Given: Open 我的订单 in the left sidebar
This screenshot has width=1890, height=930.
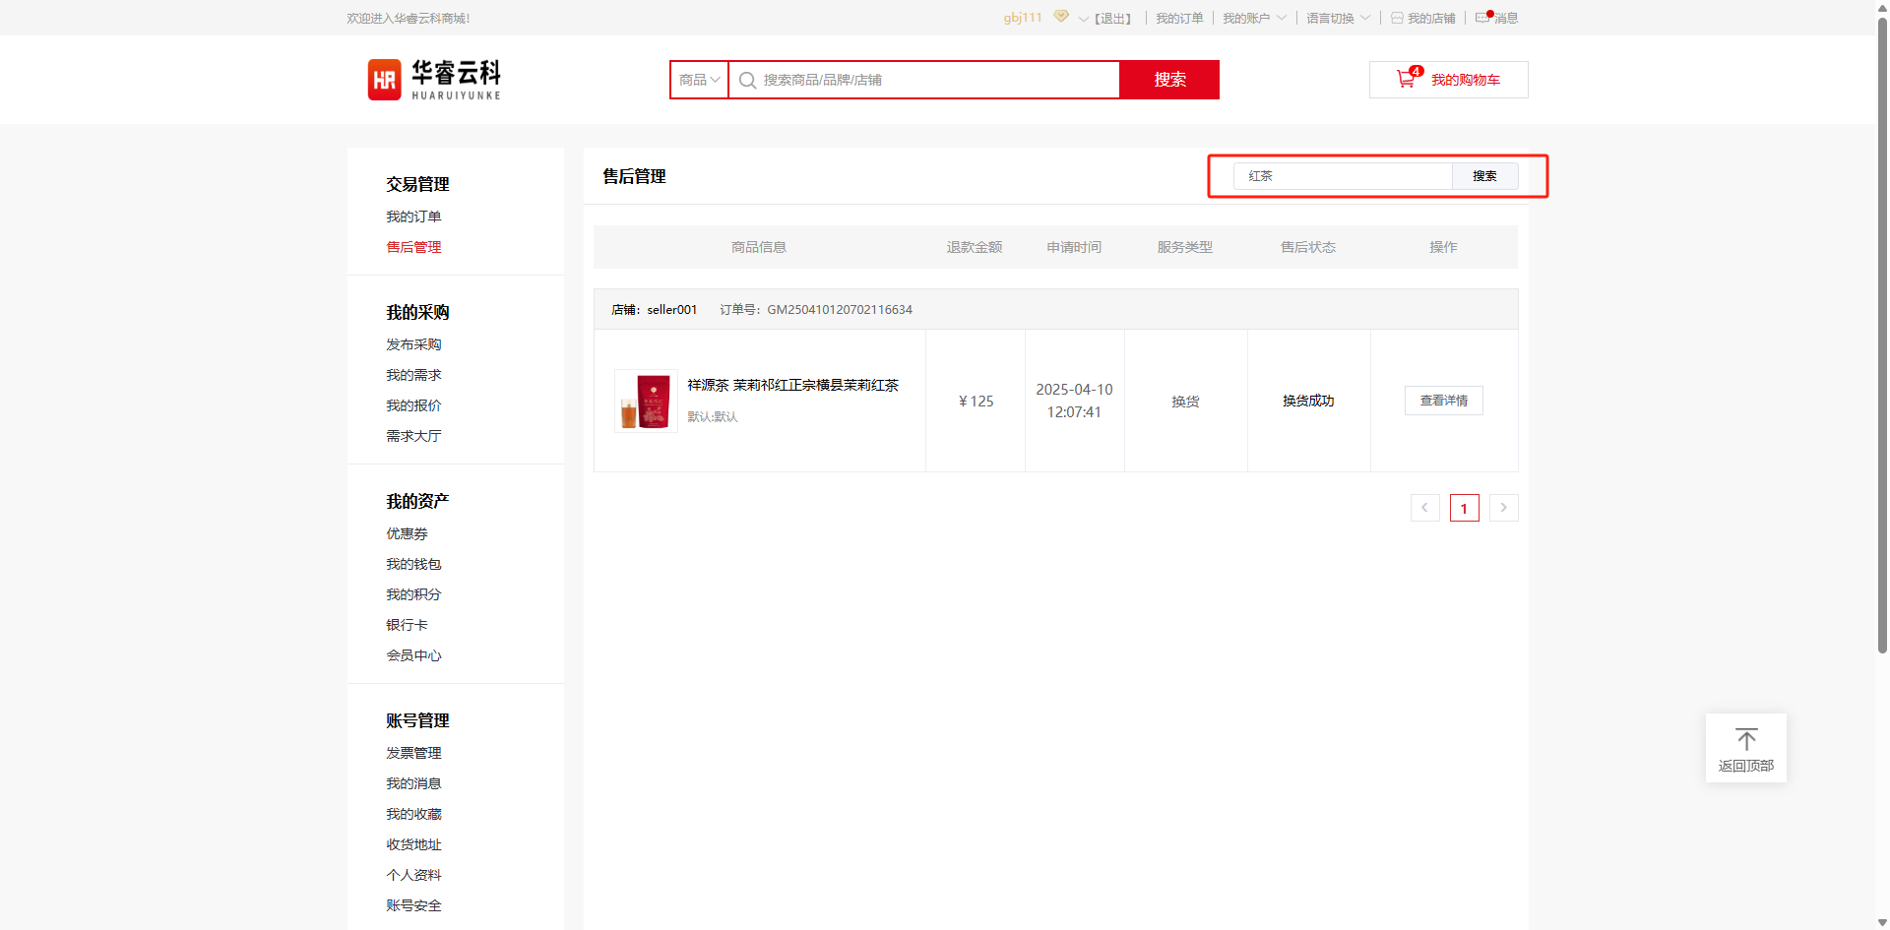Looking at the screenshot, I should click(413, 217).
